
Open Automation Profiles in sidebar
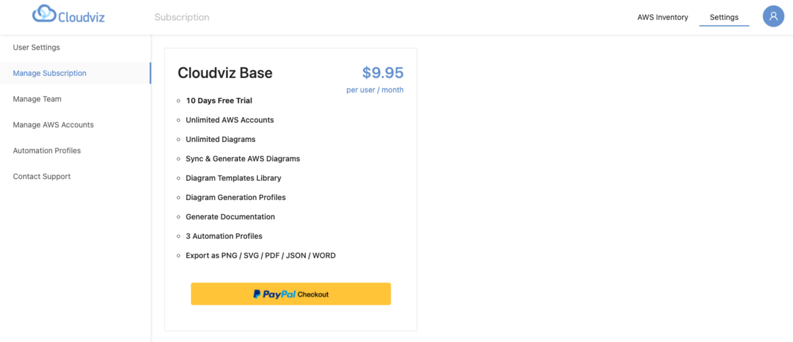47,151
